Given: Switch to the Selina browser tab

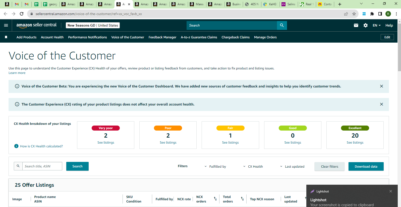Looking at the screenshot, I should [289, 4].
